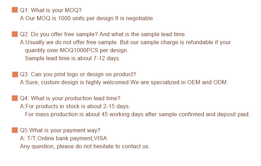Click the orange square bullet beside Q1
261x166 pixels.
(x=15, y=10)
